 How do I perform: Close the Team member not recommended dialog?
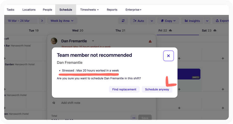pyautogui.click(x=168, y=56)
